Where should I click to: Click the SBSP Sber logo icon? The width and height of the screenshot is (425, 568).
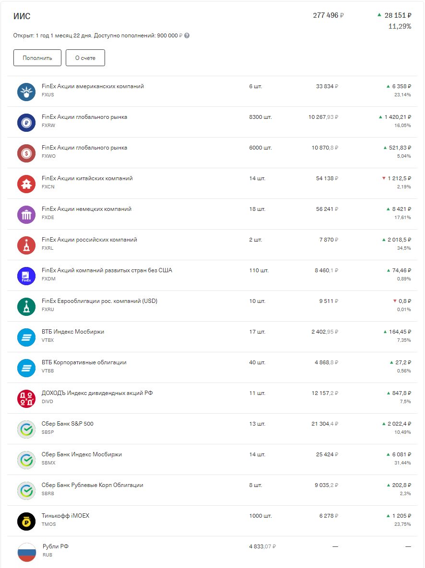click(26, 429)
